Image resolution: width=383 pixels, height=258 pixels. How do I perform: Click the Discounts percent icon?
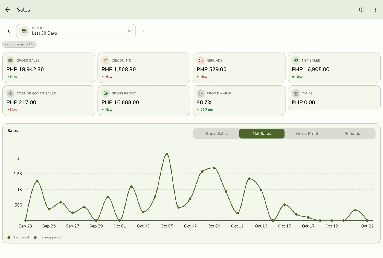pyautogui.click(x=106, y=61)
